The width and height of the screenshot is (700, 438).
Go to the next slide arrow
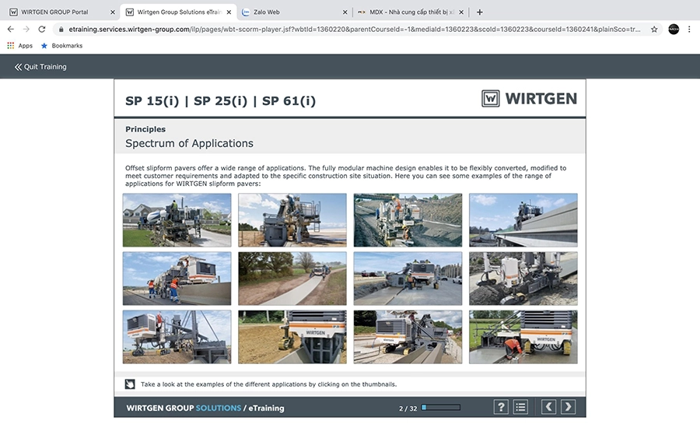click(569, 407)
